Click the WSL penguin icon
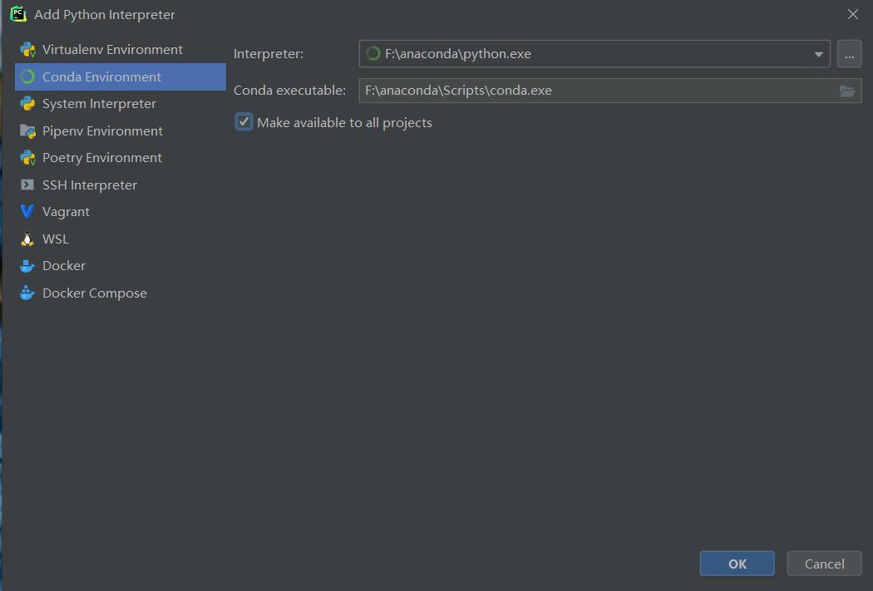 [27, 239]
